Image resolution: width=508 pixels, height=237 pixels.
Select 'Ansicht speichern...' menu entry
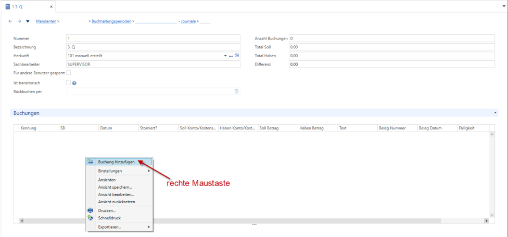[119, 187]
